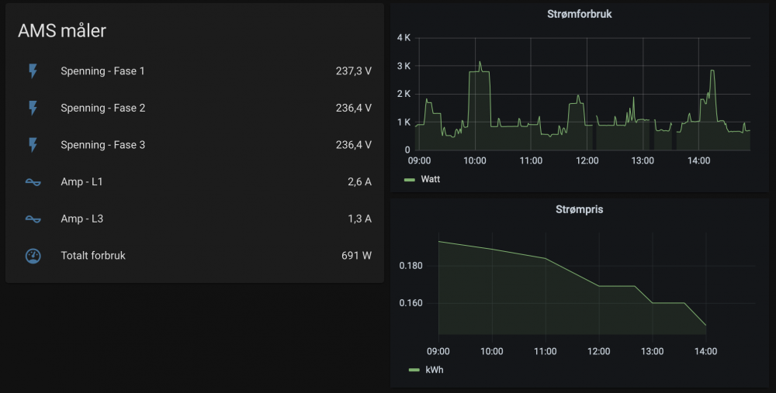Viewport: 776px width, 393px height.
Task: Click the current wave icon for Amp L1
Action: (x=33, y=182)
